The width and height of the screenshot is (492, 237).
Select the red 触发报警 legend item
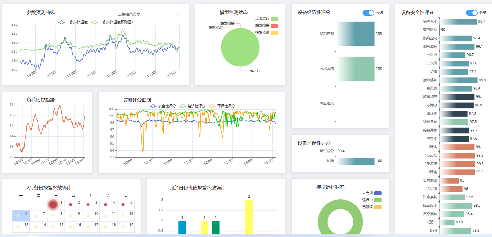[x=274, y=26]
